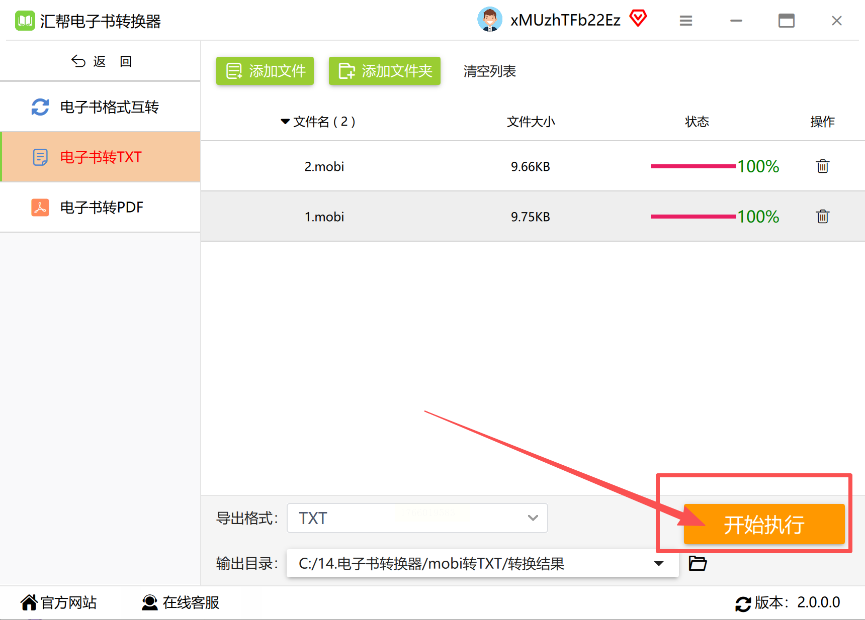Click the VIP diamond badge icon
Image resolution: width=865 pixels, height=620 pixels.
(638, 19)
